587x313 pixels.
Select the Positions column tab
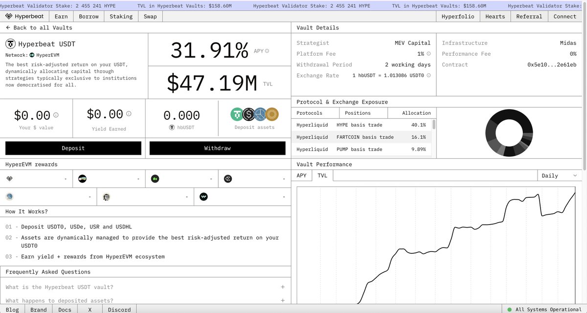coord(363,113)
